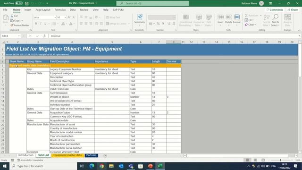Click the Font Color letter A
302x170 pixels.
pyautogui.click(x=71, y=24)
